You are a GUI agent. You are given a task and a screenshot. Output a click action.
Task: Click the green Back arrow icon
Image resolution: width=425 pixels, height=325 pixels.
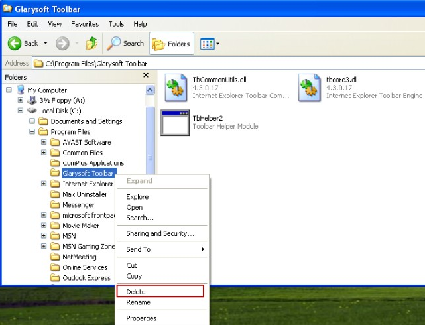point(15,43)
